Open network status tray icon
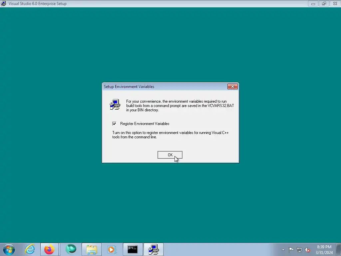The width and height of the screenshot is (341, 256). [299, 250]
